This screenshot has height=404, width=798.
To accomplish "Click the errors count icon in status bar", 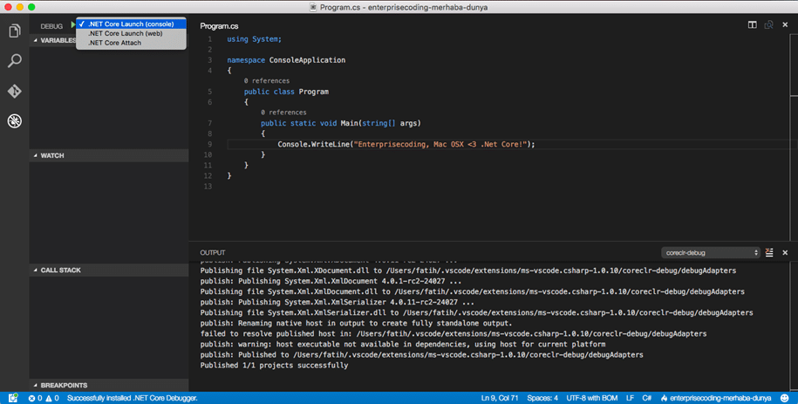I will [x=31, y=399].
